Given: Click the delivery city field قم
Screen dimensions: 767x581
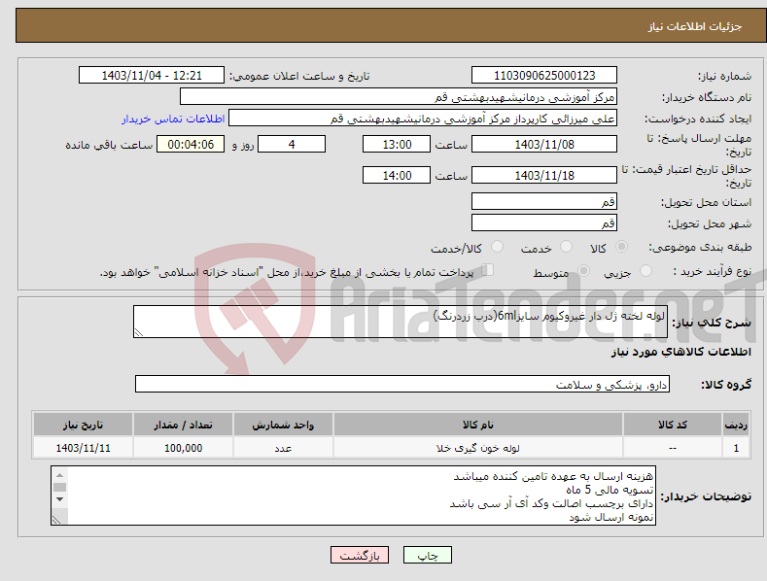Looking at the screenshot, I should click(544, 223).
